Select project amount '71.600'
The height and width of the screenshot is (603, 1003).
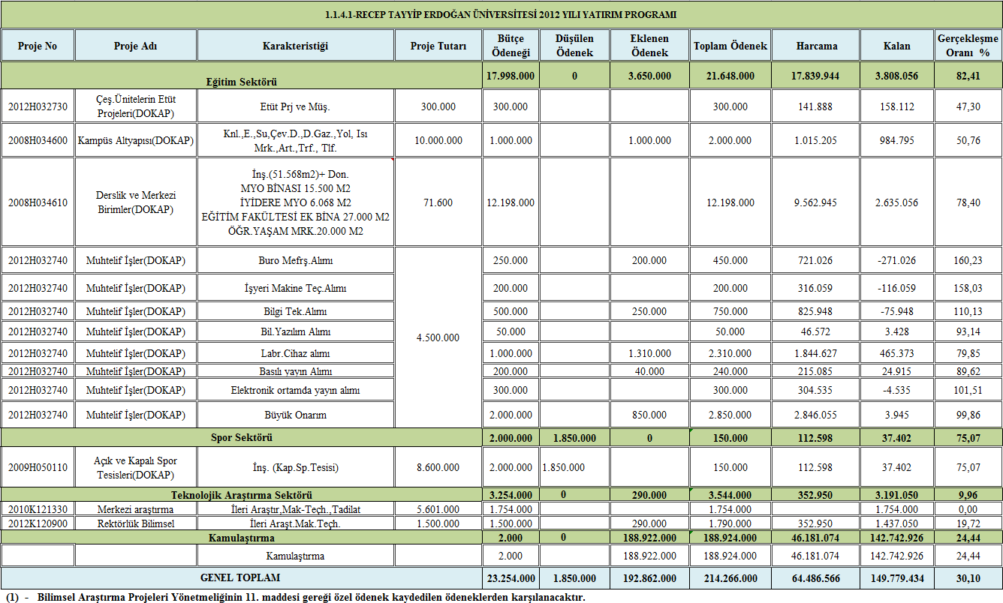pyautogui.click(x=438, y=202)
